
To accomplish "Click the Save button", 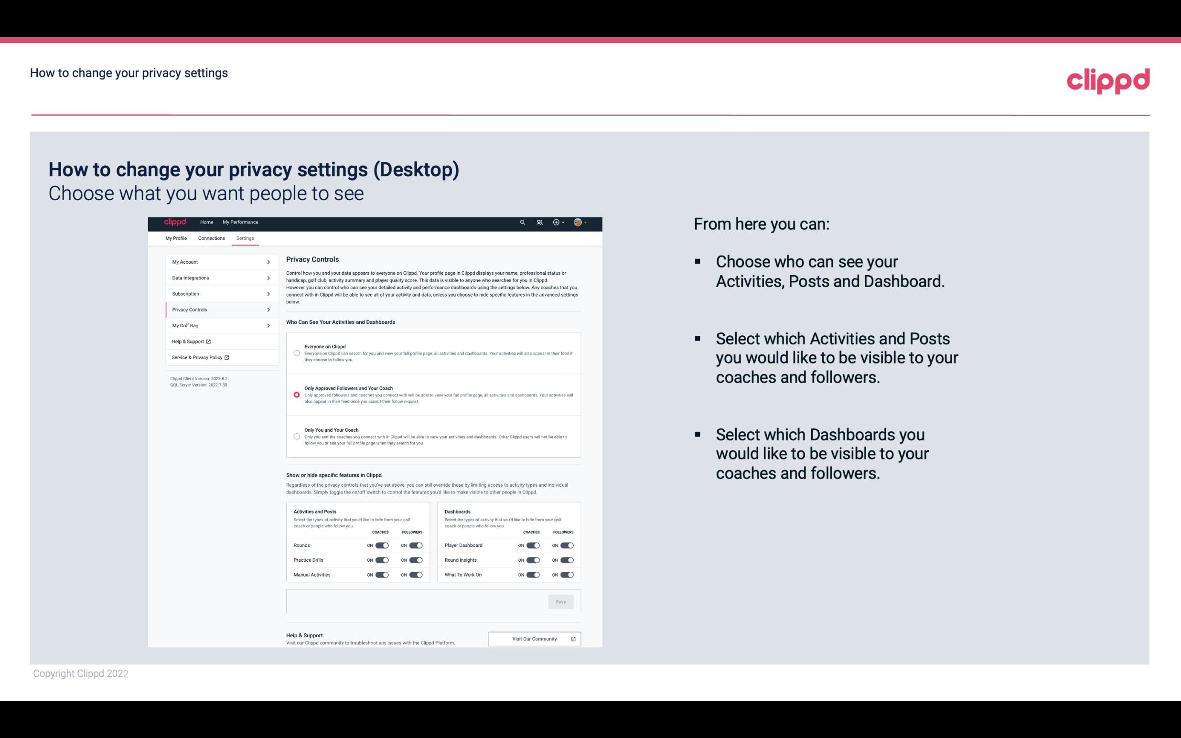I will [x=560, y=601].
